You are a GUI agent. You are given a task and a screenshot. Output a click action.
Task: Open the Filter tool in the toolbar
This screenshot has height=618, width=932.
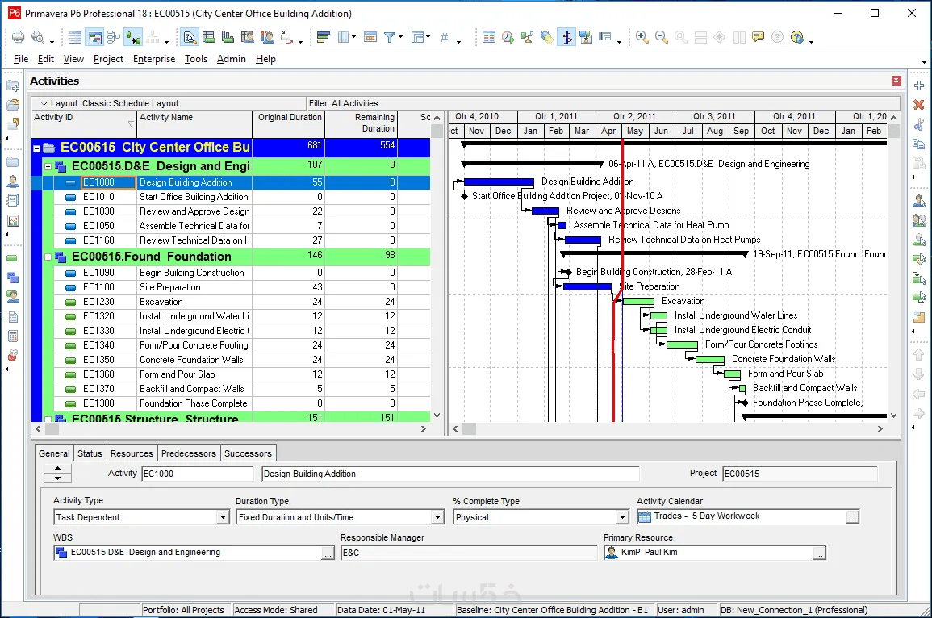click(x=391, y=37)
